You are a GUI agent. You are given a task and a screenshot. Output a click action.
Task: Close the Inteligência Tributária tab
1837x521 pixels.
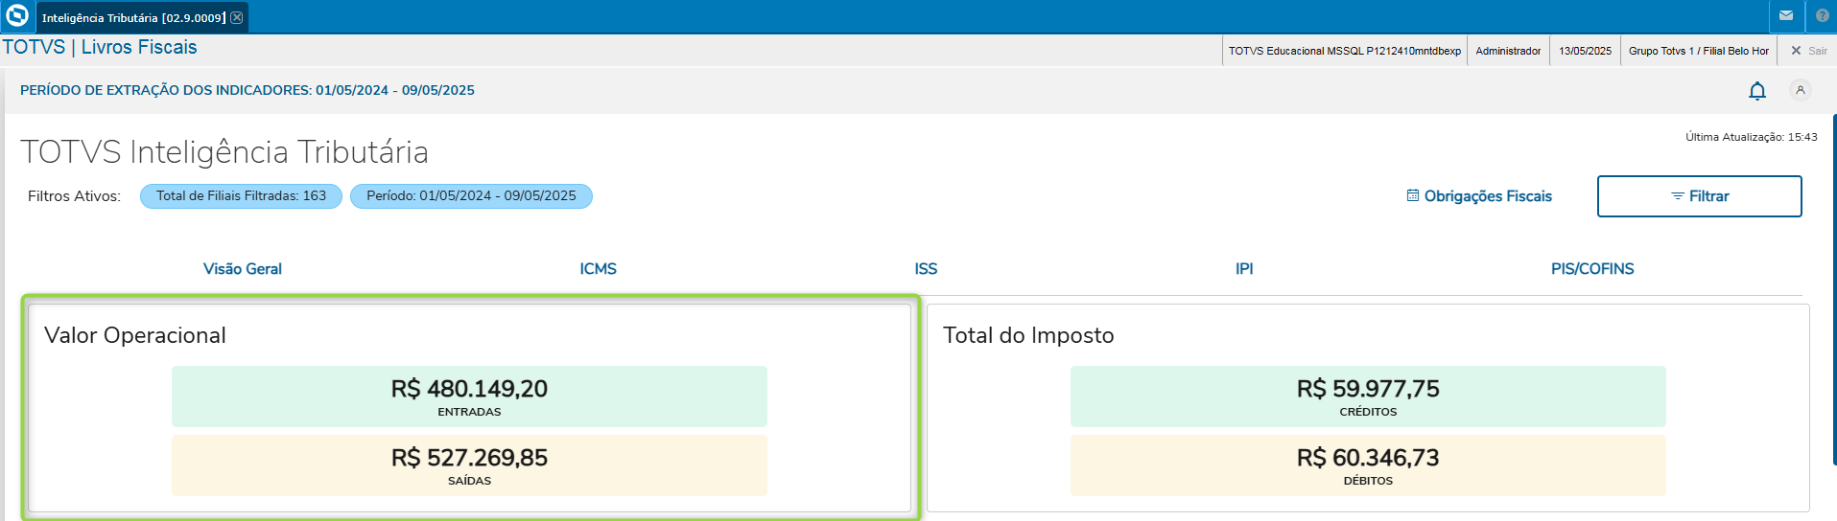click(237, 17)
